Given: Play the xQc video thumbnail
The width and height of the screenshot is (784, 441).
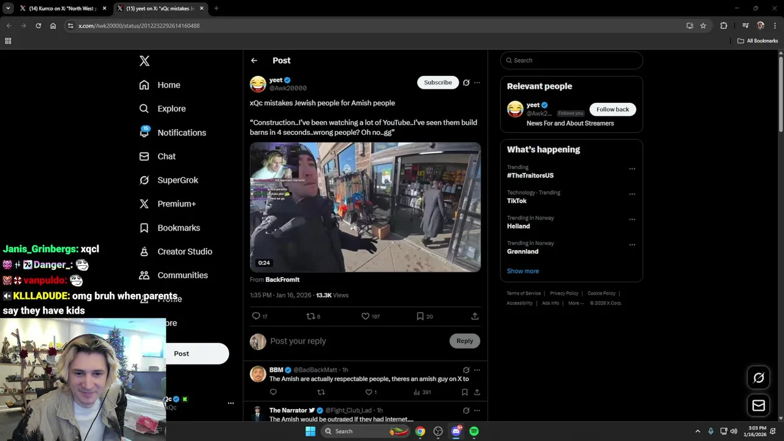Looking at the screenshot, I should (x=365, y=207).
